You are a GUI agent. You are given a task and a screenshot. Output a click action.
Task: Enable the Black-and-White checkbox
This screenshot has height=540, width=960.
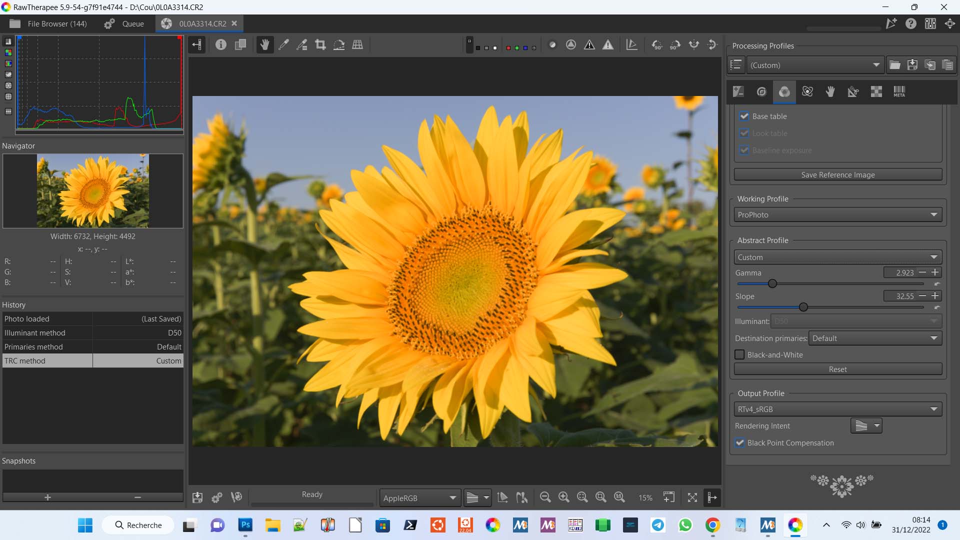click(739, 354)
